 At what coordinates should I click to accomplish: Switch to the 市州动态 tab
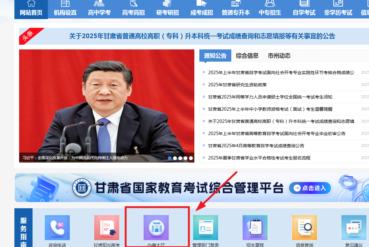click(x=279, y=56)
